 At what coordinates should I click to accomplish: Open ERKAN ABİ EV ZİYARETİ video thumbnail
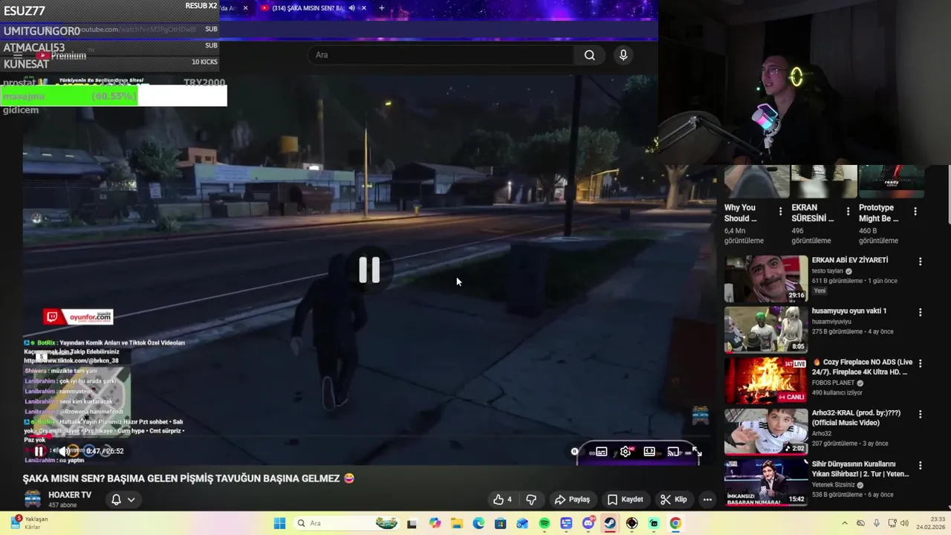(x=766, y=279)
